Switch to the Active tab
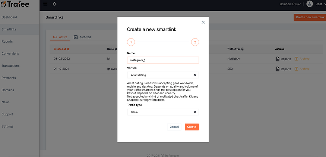This screenshot has width=326, height=157. tap(60, 37)
